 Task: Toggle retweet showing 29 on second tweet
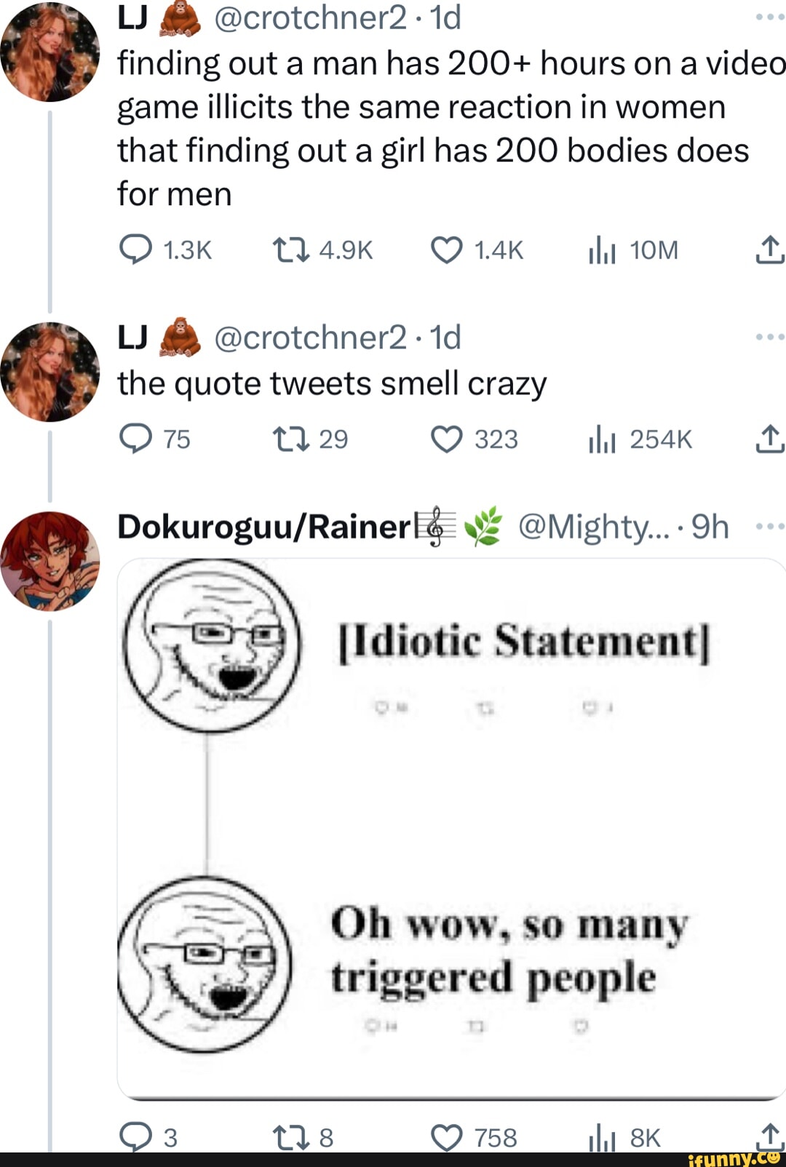[x=290, y=438]
